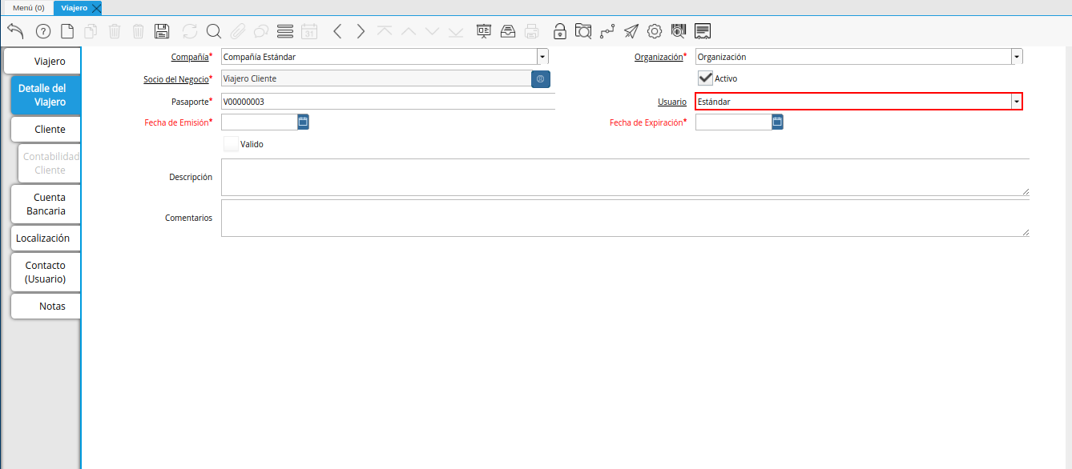The width and height of the screenshot is (1072, 469).
Task: Open active Workflows node icon
Action: point(607,31)
